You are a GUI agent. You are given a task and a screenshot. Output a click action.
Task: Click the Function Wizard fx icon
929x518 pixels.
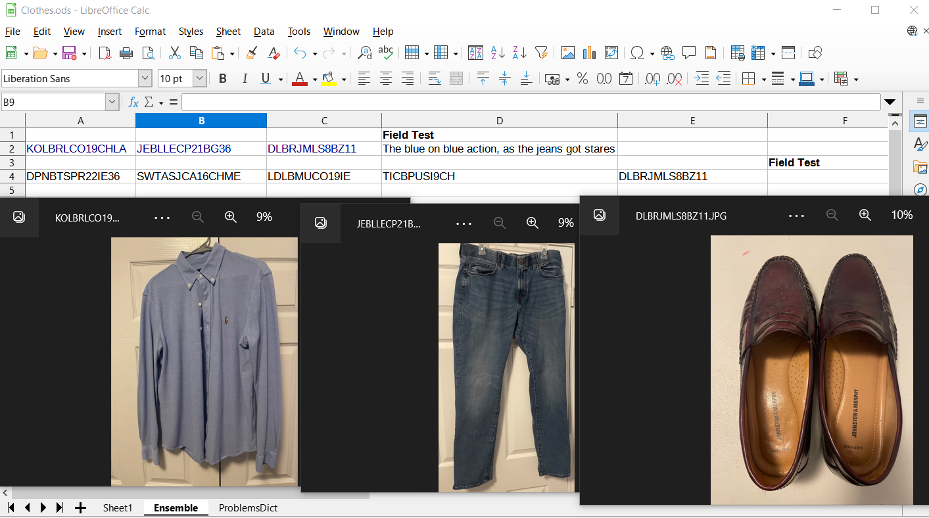133,103
